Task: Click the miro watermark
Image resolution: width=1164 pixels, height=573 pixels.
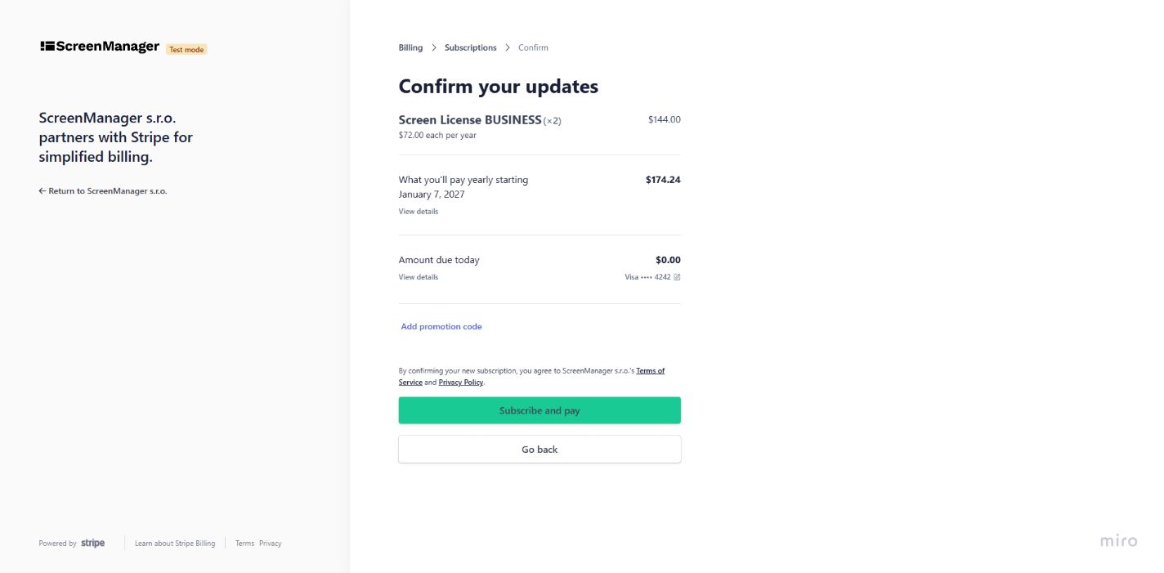Action: [x=1118, y=540]
